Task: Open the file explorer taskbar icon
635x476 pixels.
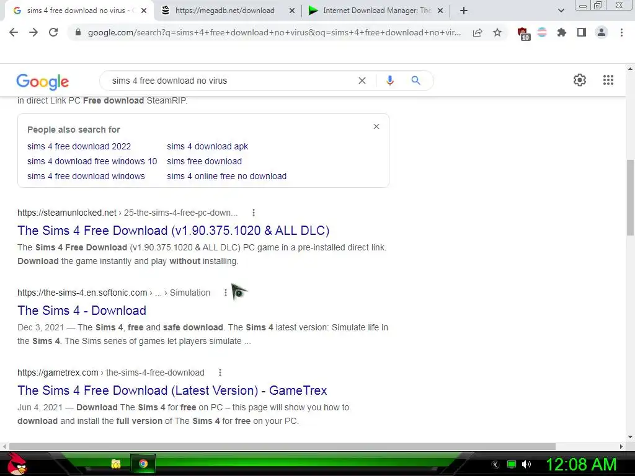Action: 116,464
